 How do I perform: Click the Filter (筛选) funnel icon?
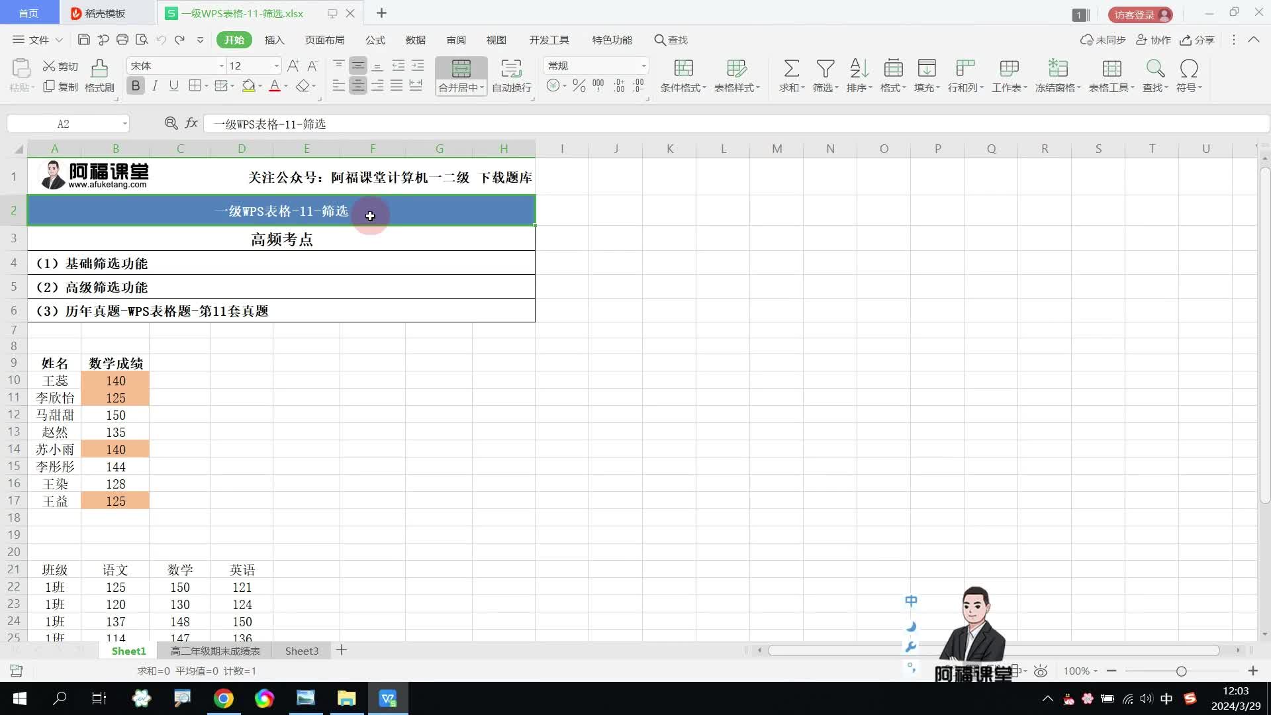[825, 68]
